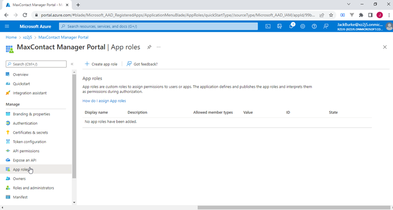Click the Quickstart icon in sidebar
The width and height of the screenshot is (393, 210).
[8, 84]
